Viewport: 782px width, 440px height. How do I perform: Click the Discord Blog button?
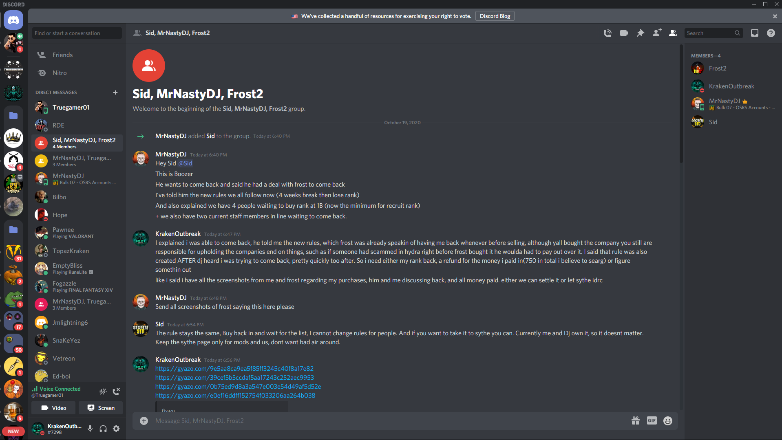495,16
